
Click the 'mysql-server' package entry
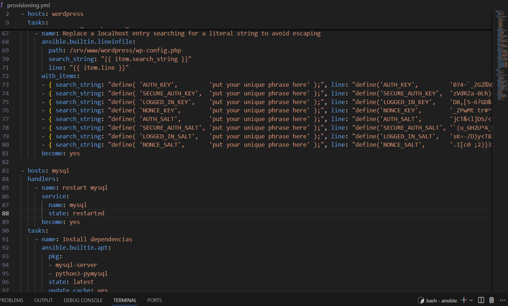click(x=76, y=265)
